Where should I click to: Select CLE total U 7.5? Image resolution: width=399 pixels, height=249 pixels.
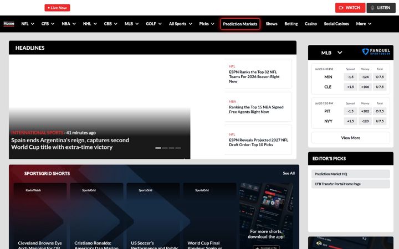[x=380, y=87]
